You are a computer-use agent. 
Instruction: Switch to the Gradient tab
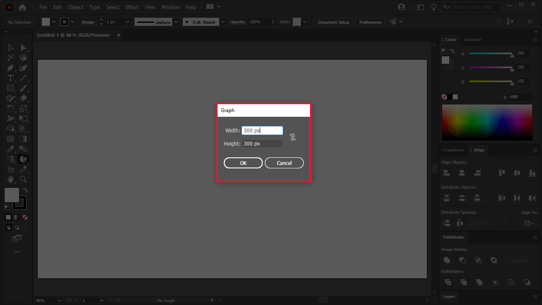click(x=473, y=39)
